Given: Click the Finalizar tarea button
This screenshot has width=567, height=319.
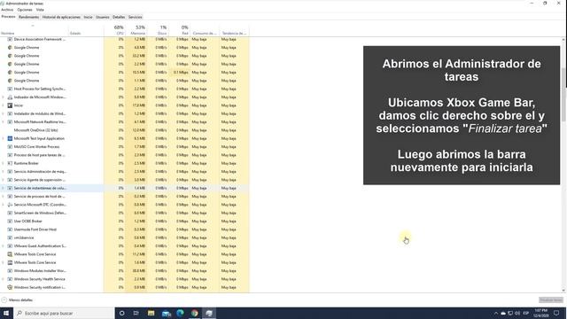Looking at the screenshot, I should pyautogui.click(x=551, y=300).
